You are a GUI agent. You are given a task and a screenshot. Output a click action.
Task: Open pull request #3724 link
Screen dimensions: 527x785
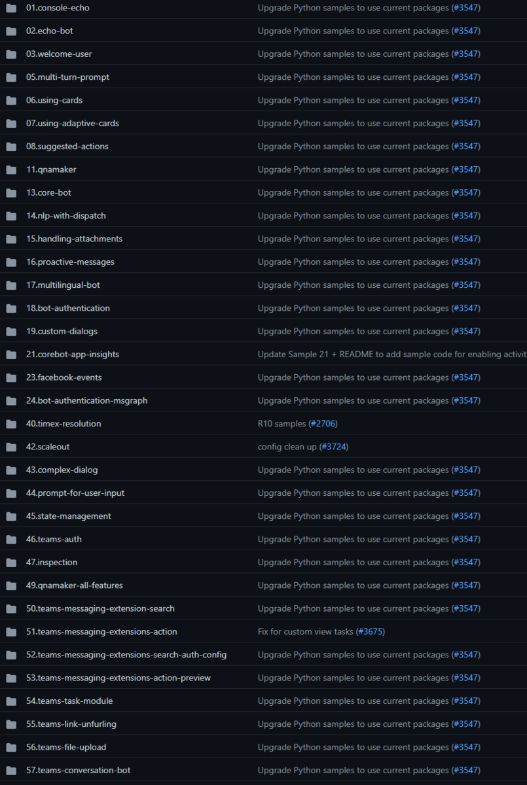[334, 447]
